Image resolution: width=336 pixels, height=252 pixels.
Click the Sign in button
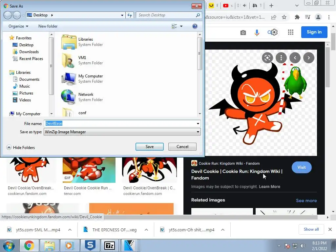point(314,32)
